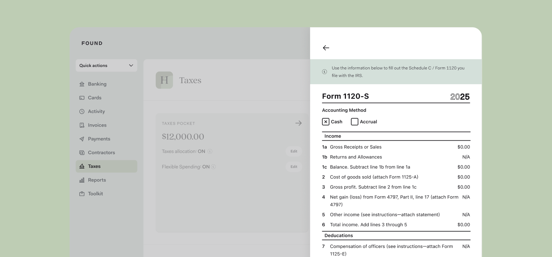Click the Other income line 5
Viewport: 552px width, 257px height.
tap(396, 215)
